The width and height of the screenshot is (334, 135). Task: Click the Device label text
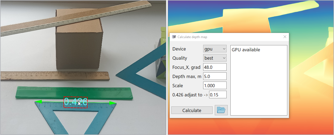pos(179,49)
